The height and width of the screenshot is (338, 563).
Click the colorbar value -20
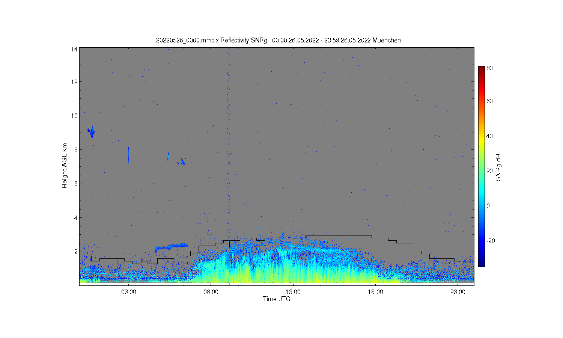pos(491,241)
